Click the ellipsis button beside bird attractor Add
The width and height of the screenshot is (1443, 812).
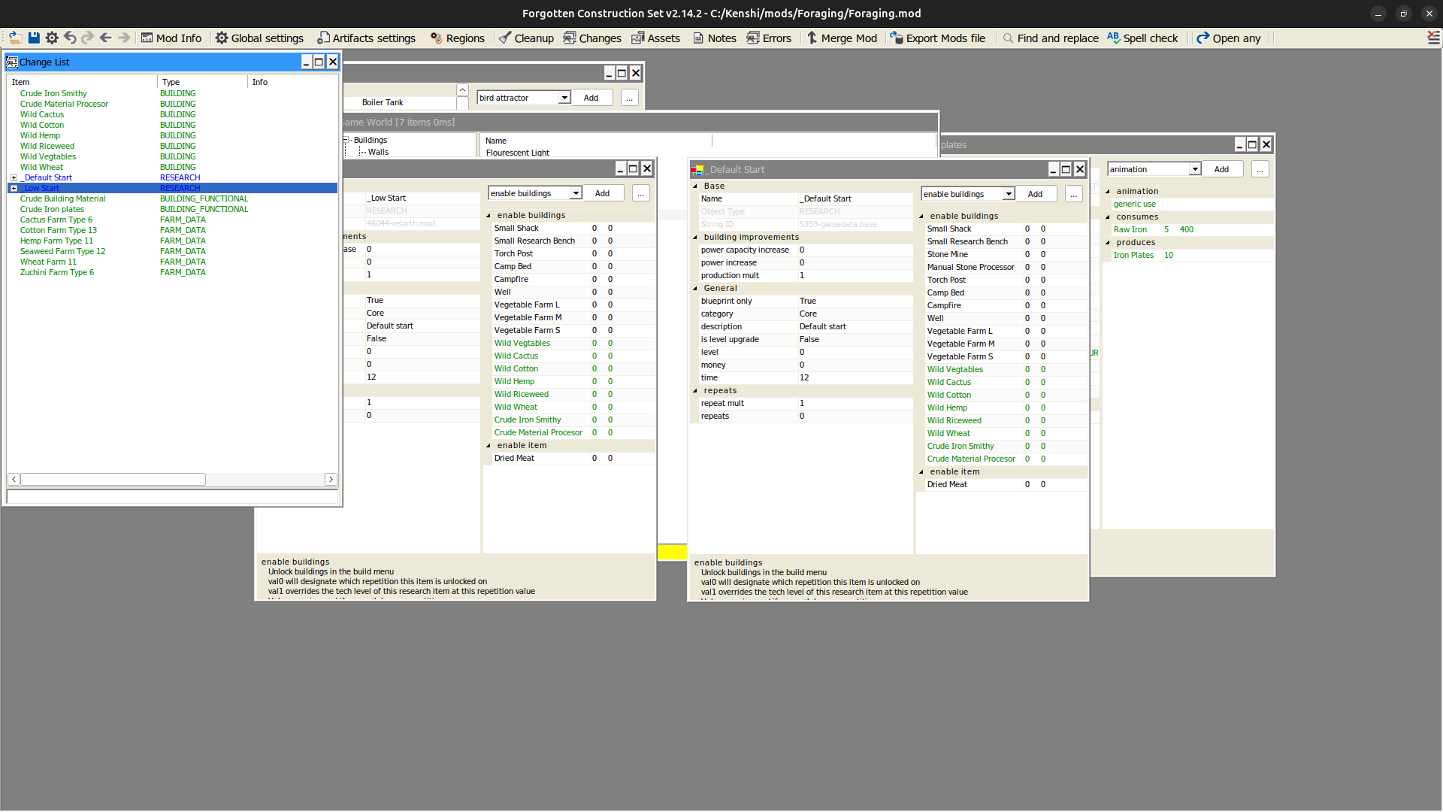[630, 98]
